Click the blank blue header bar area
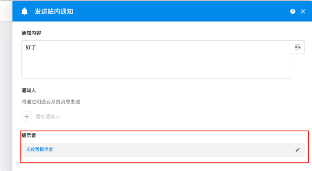The height and width of the screenshot is (171, 312). click(181, 11)
